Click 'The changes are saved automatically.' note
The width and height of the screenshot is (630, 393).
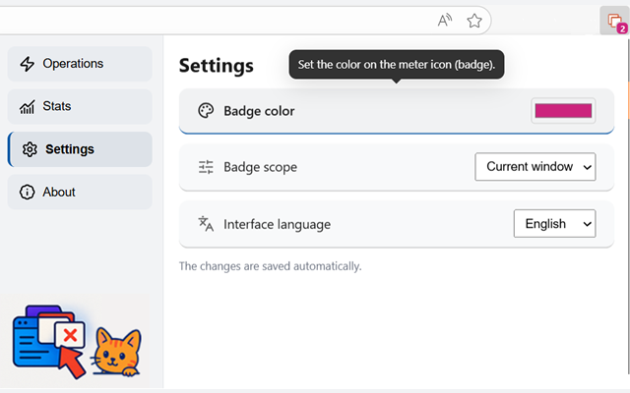coord(271,266)
